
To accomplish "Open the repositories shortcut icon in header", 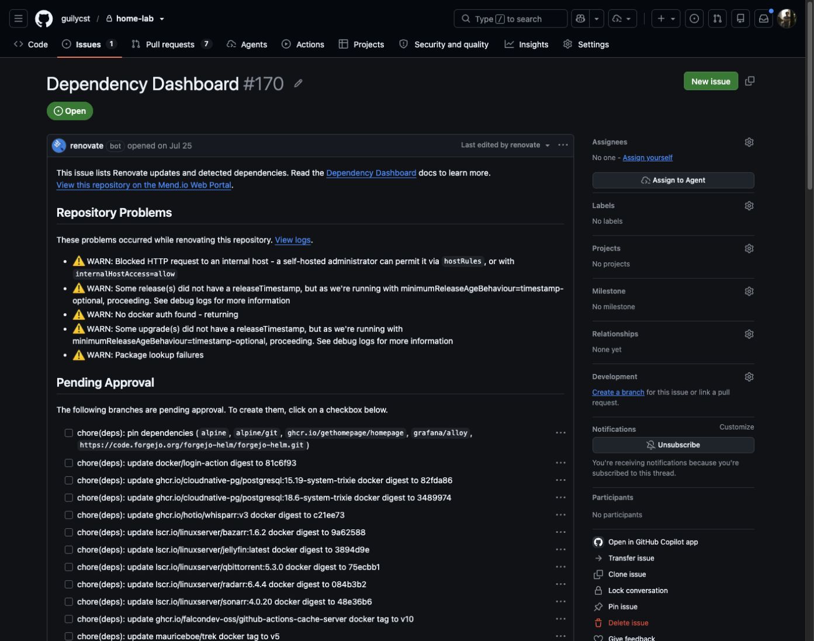I will [740, 19].
